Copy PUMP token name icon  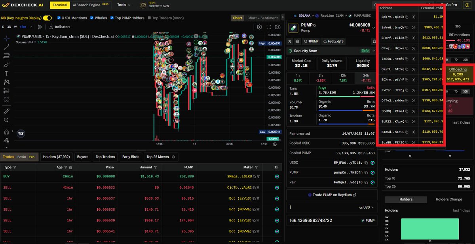pyautogui.click(x=315, y=25)
